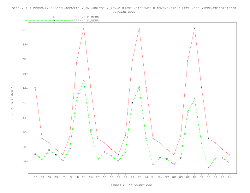Select the green circle marker in legend
Screen dimensions: 250x193
(x=54, y=20)
